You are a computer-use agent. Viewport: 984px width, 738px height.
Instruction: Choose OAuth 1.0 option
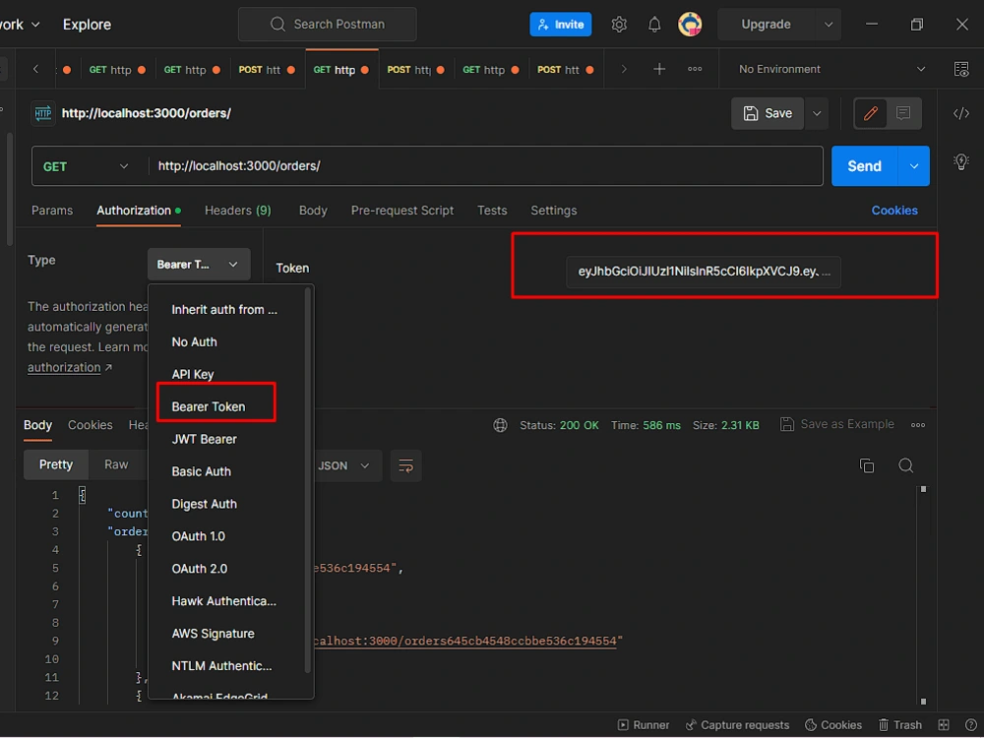click(x=199, y=536)
